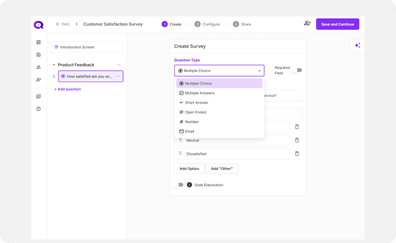Open Product Feedback section options menu
Screen dimensions: 396x243
point(119,65)
